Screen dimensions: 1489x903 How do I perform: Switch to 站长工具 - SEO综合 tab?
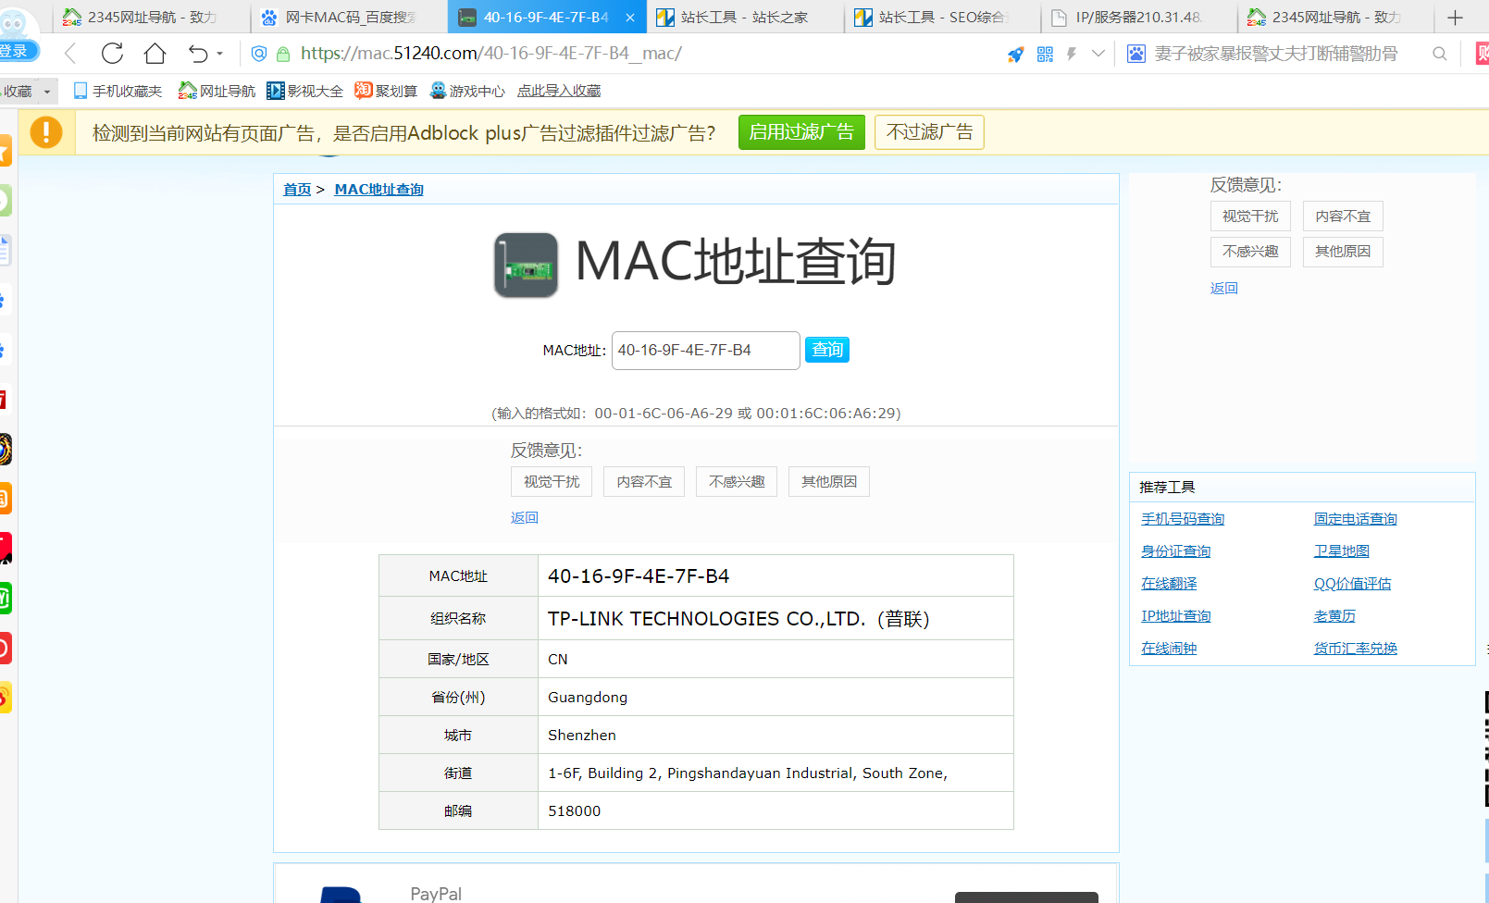pyautogui.click(x=942, y=18)
